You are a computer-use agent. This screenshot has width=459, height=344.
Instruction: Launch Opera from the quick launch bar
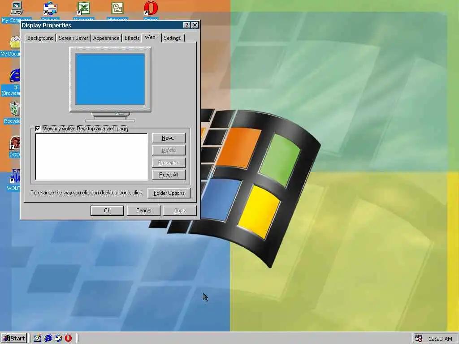(68, 339)
